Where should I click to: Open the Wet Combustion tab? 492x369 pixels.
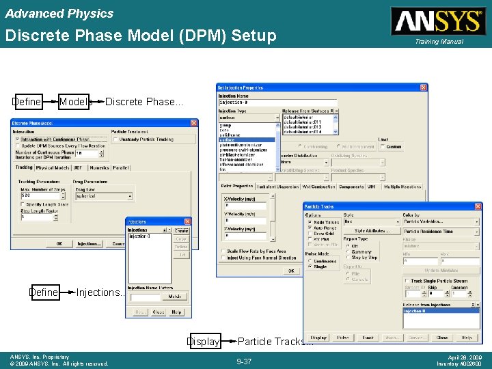click(318, 187)
